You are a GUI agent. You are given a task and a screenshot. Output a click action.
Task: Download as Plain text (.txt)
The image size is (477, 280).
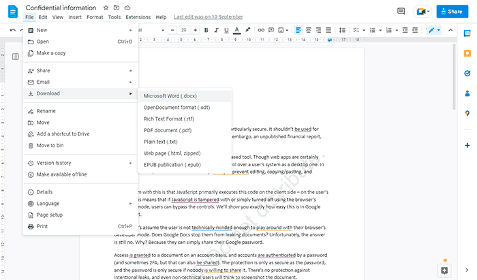185,142
